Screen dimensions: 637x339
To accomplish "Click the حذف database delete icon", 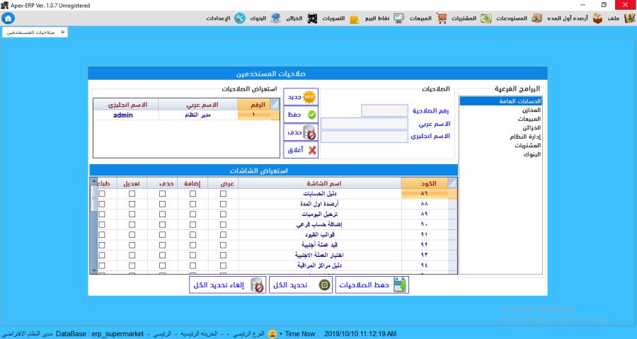I will point(309,132).
